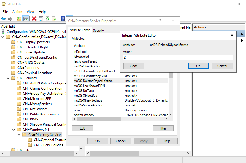Viewport: 246px width, 163px height.
Task: Click the Export List toolbar icon
Action: (54, 19)
